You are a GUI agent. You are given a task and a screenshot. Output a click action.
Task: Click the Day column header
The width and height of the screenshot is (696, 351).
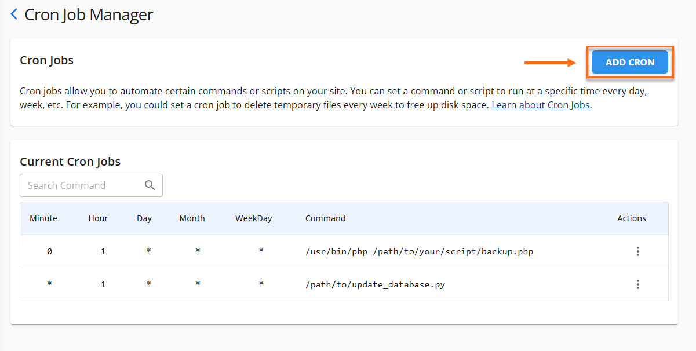point(144,218)
